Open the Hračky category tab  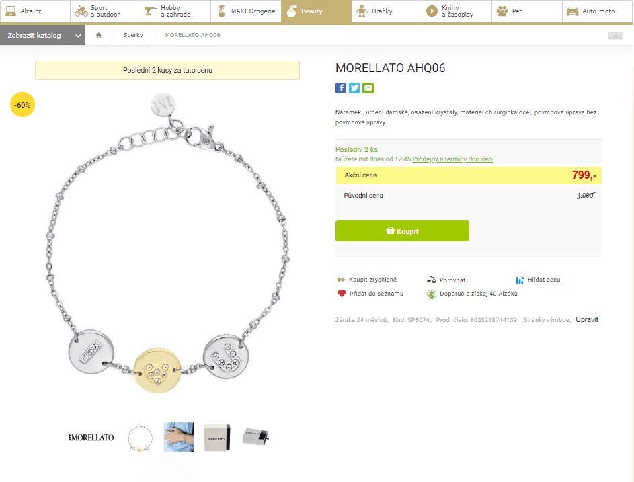tap(387, 11)
